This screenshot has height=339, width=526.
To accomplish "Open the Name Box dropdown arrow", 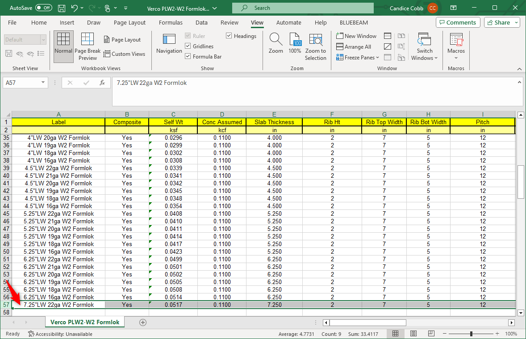I will click(x=43, y=83).
